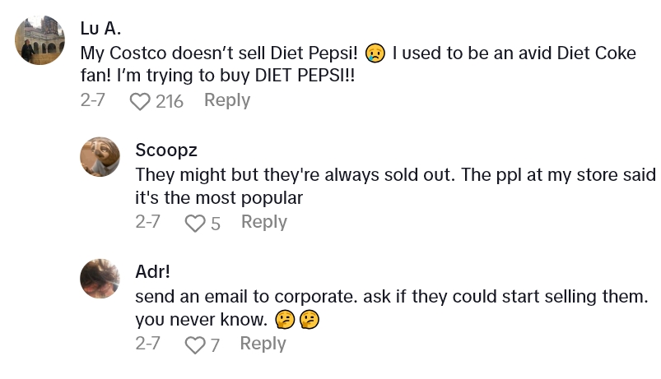661x379 pixels.
Task: Hit Reply below Adr!'s comment
Action: (263, 344)
